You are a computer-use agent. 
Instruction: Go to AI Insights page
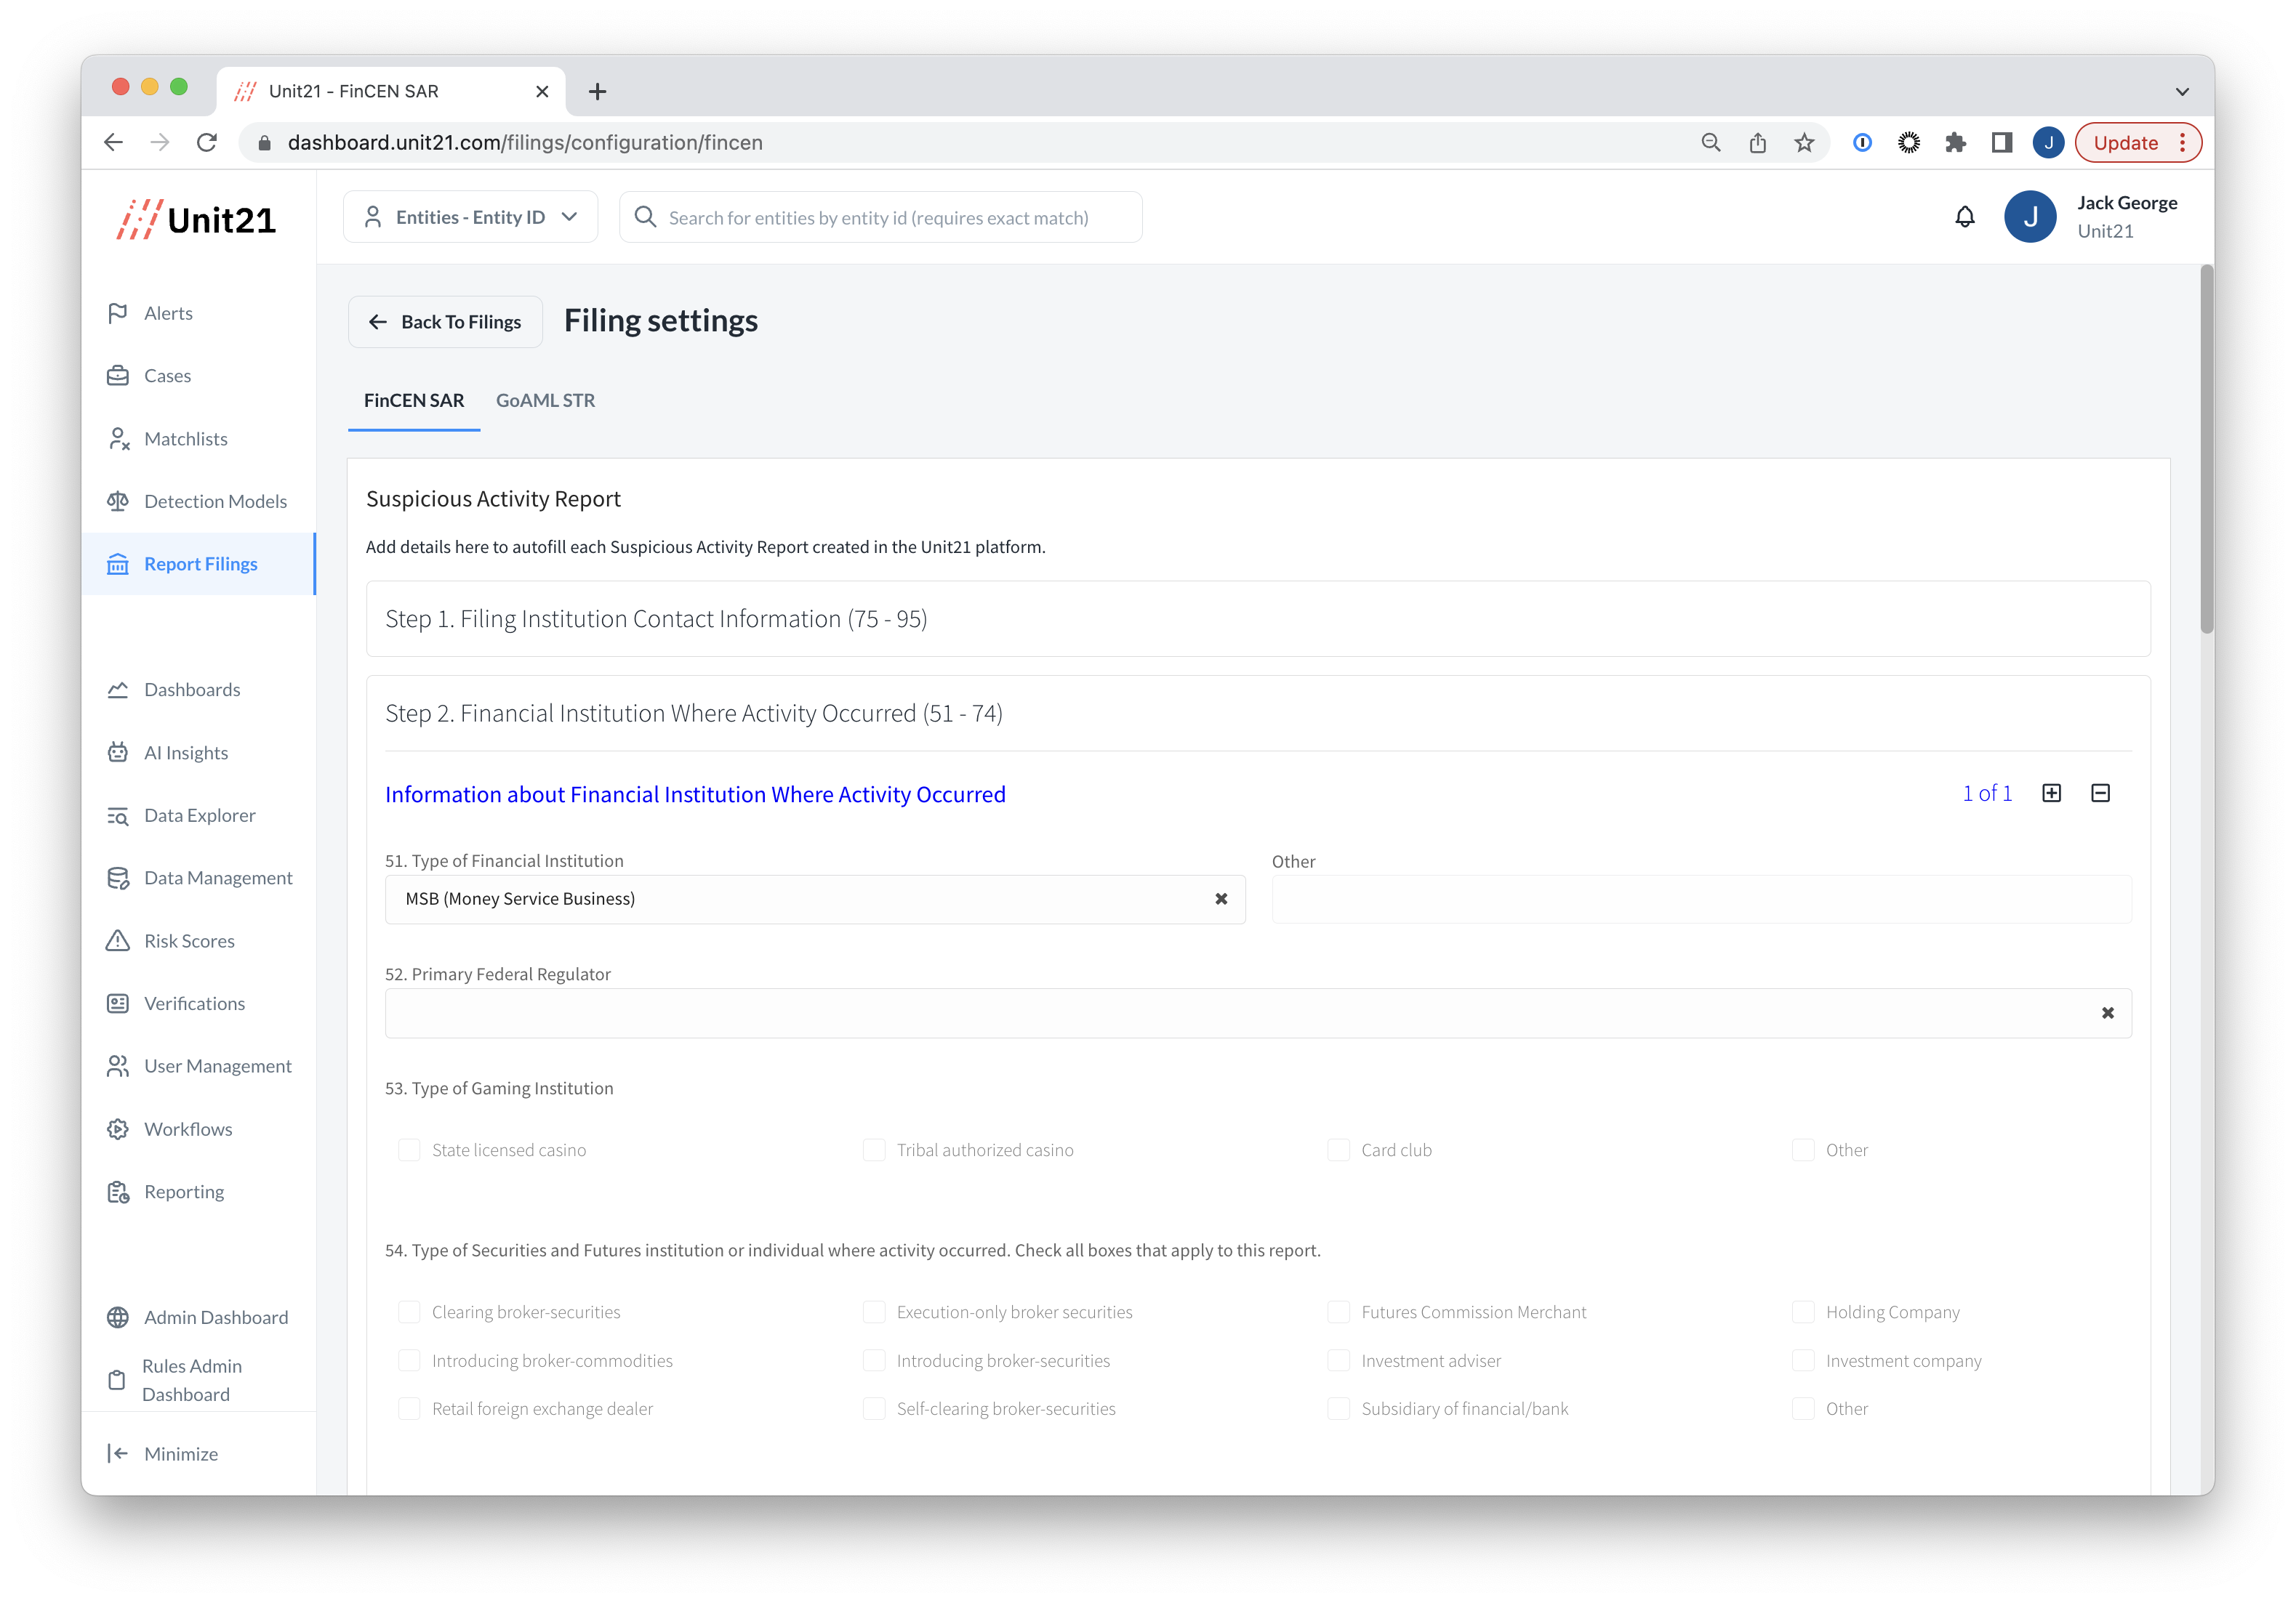point(185,753)
